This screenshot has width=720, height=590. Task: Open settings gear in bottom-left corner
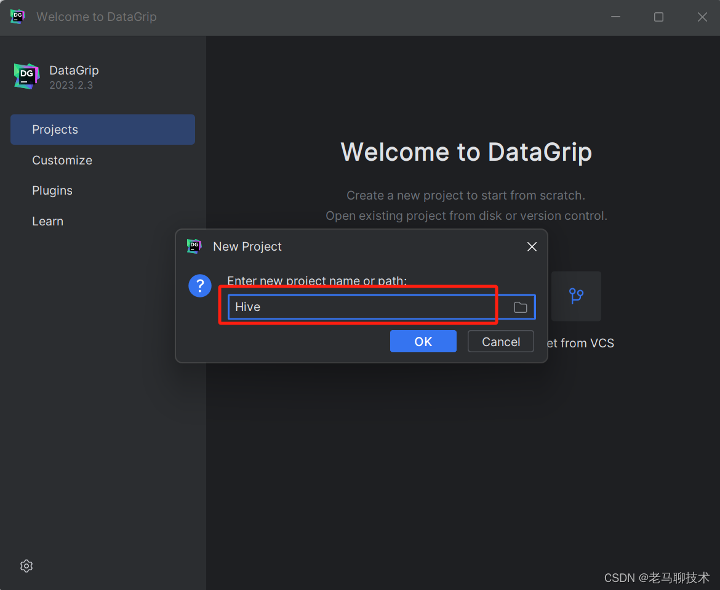(26, 565)
